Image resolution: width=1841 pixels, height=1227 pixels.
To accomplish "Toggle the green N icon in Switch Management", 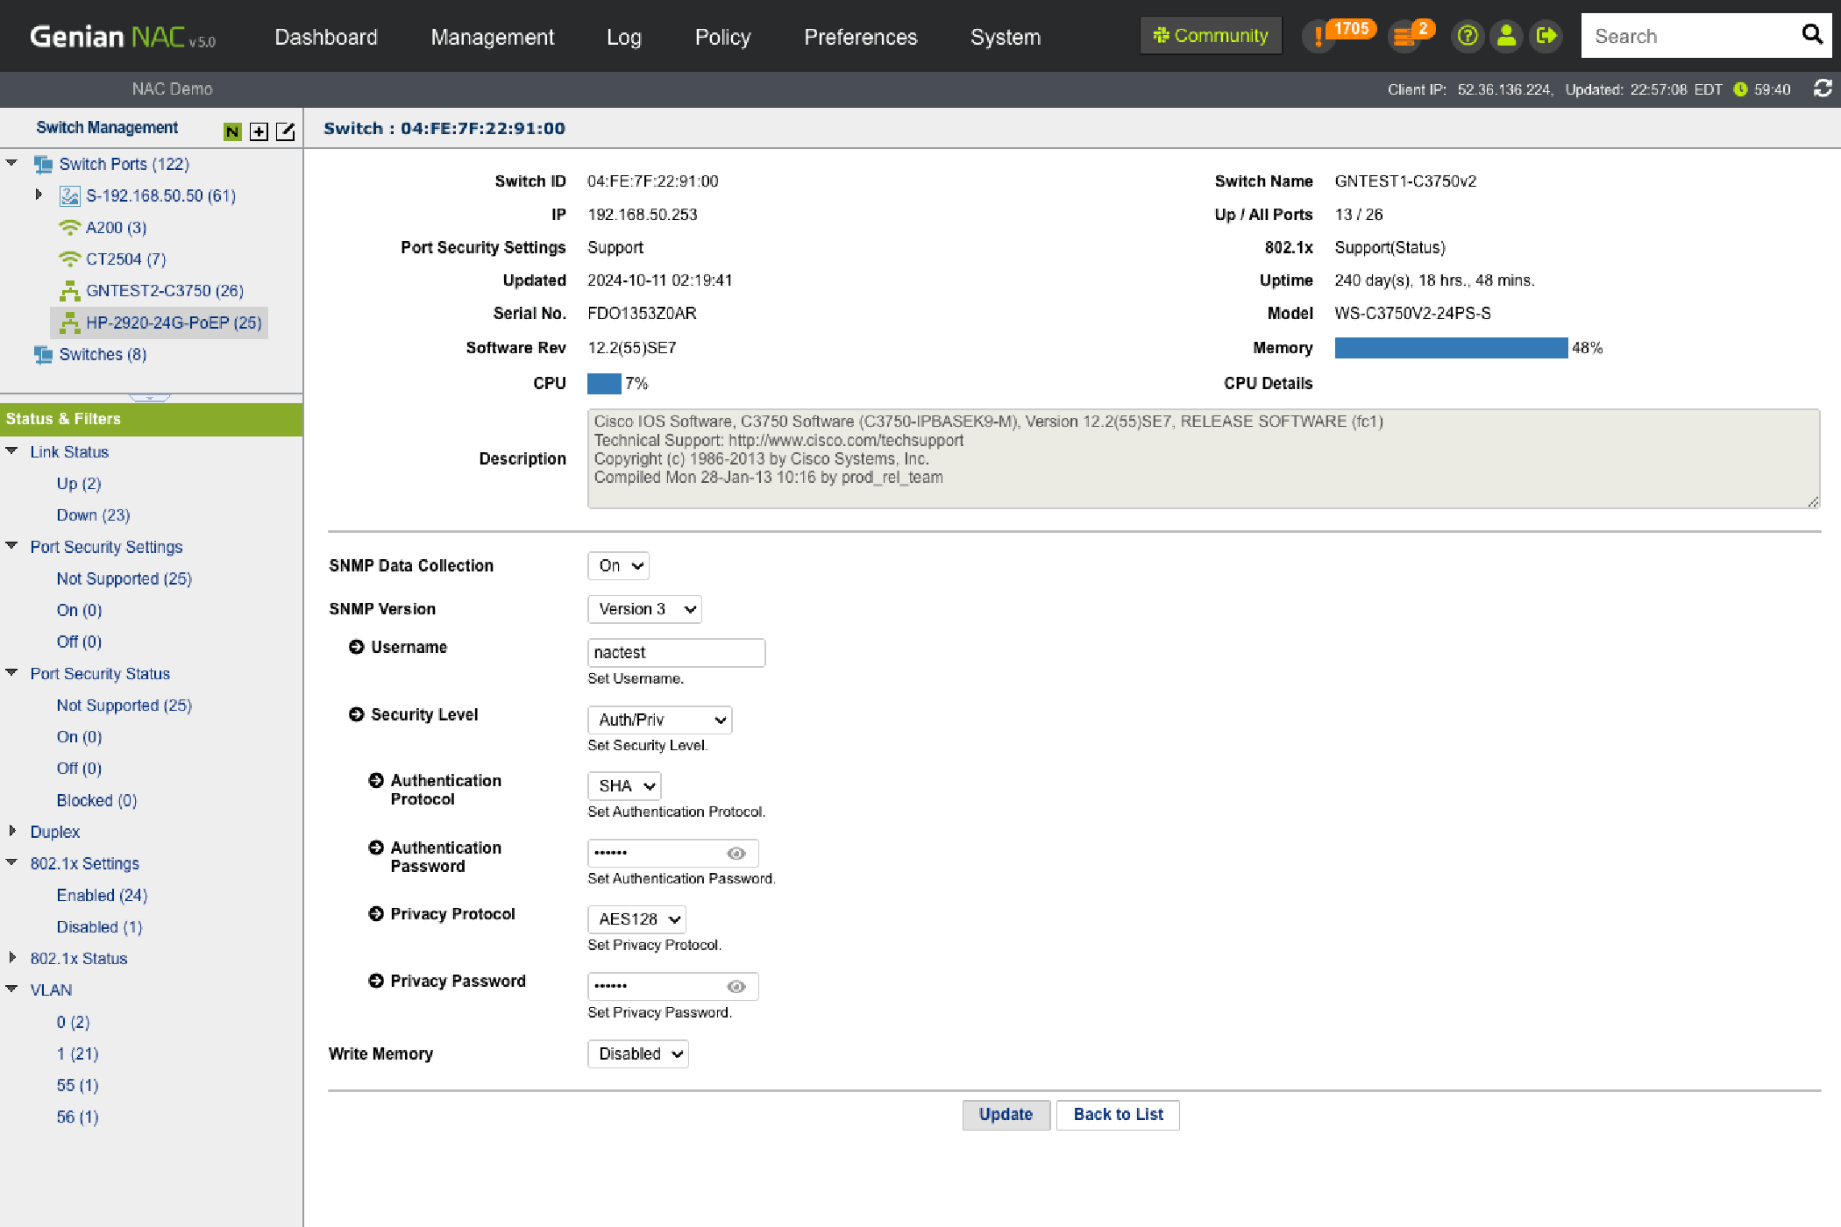I will pyautogui.click(x=232, y=131).
